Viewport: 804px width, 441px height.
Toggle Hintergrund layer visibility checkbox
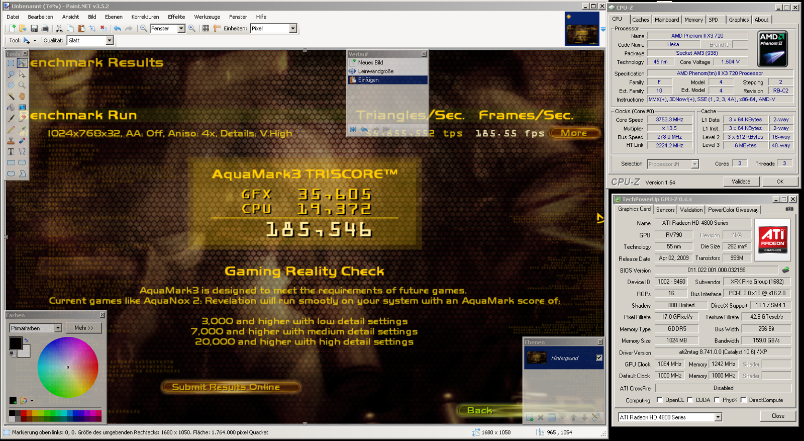pos(599,358)
